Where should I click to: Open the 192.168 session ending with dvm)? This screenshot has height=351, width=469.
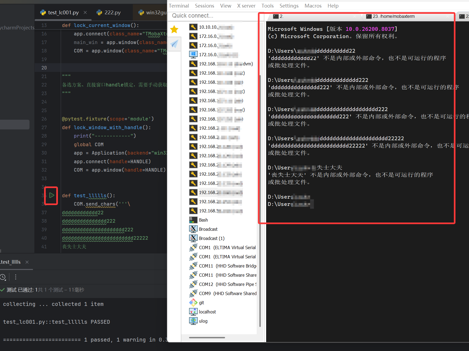[221, 64]
